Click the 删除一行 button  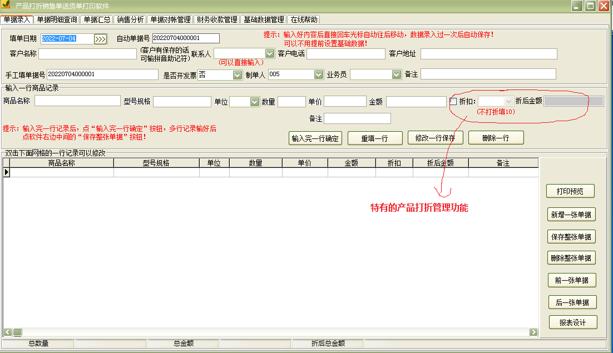tap(496, 138)
